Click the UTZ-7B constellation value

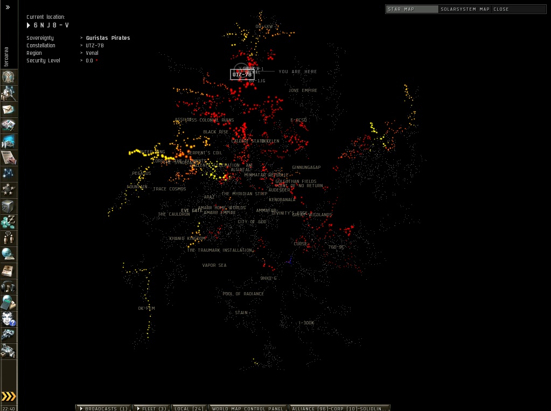(x=95, y=46)
